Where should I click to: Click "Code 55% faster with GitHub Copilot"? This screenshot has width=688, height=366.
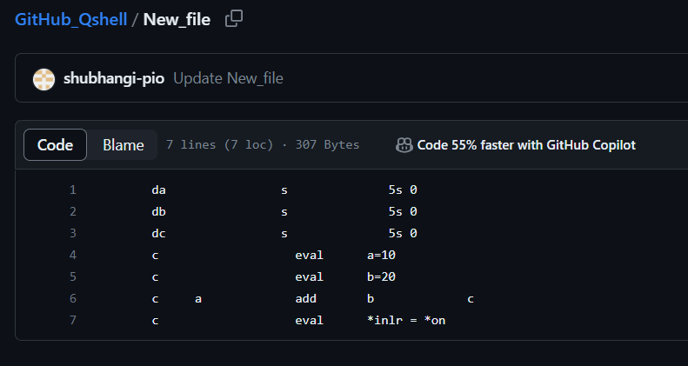click(x=526, y=145)
